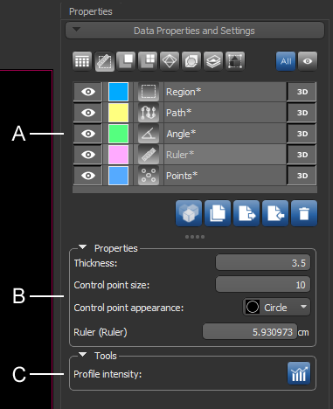The image size is (333, 409).
Task: Toggle 3D display for Angle
Action: click(302, 134)
